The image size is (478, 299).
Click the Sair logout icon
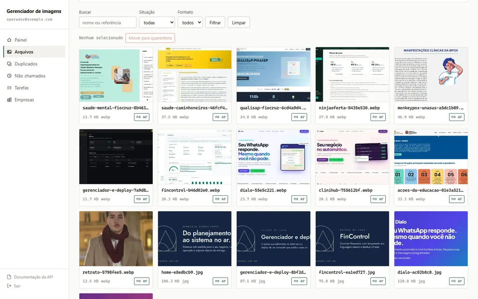[x=9, y=286]
